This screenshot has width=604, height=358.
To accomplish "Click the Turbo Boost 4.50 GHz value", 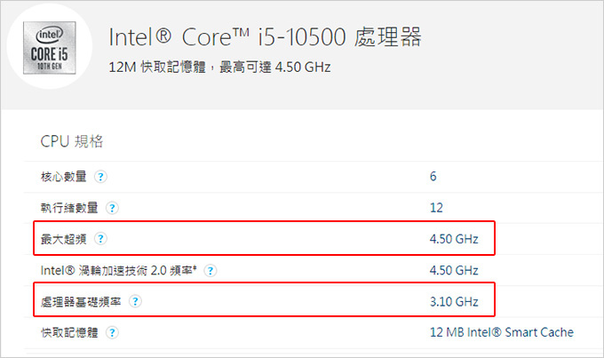I will [454, 270].
